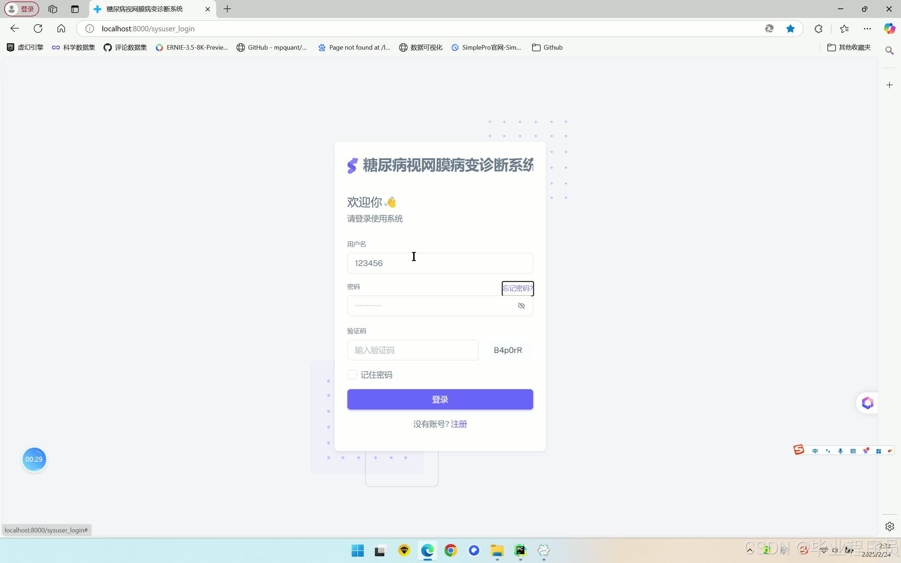Click the sidebar search icon
The image size is (901, 563).
(x=889, y=50)
